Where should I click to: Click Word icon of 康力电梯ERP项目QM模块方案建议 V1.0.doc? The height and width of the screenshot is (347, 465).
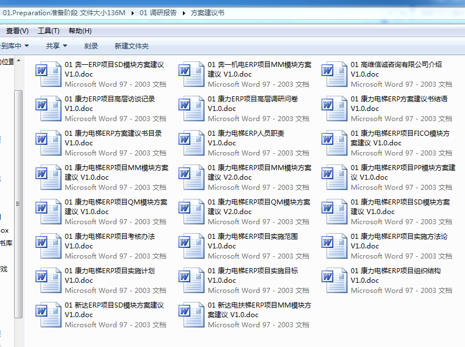(x=48, y=212)
